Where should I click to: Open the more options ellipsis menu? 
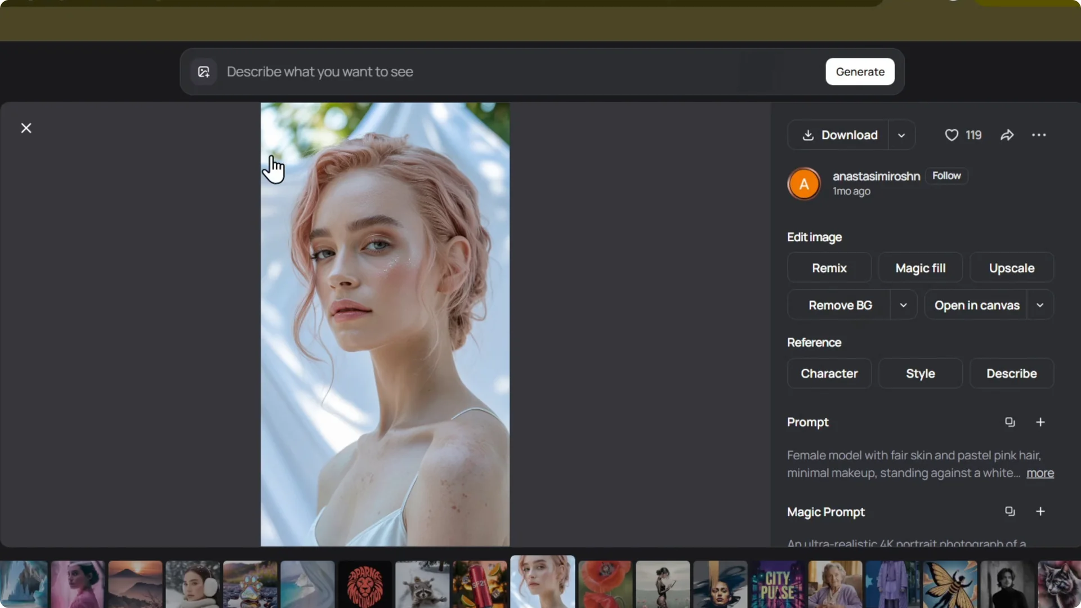click(x=1039, y=135)
